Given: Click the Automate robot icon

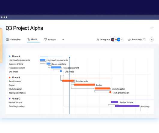Looking at the screenshot, I should click(x=129, y=39).
